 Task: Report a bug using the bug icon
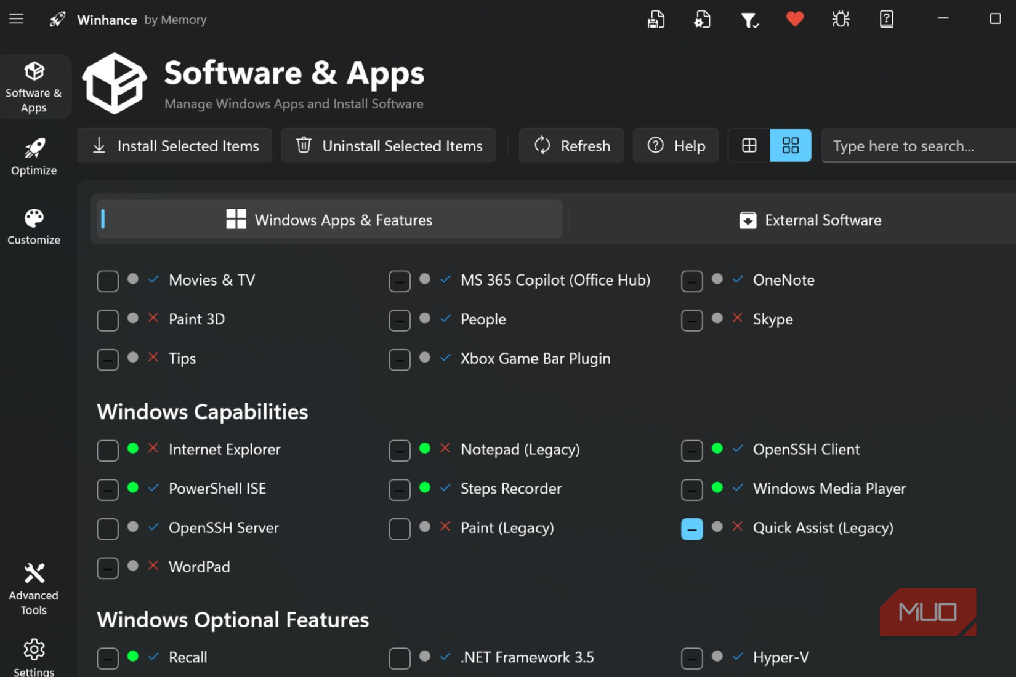pyautogui.click(x=840, y=19)
